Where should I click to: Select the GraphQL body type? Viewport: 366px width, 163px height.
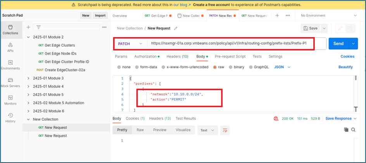coord(258,67)
